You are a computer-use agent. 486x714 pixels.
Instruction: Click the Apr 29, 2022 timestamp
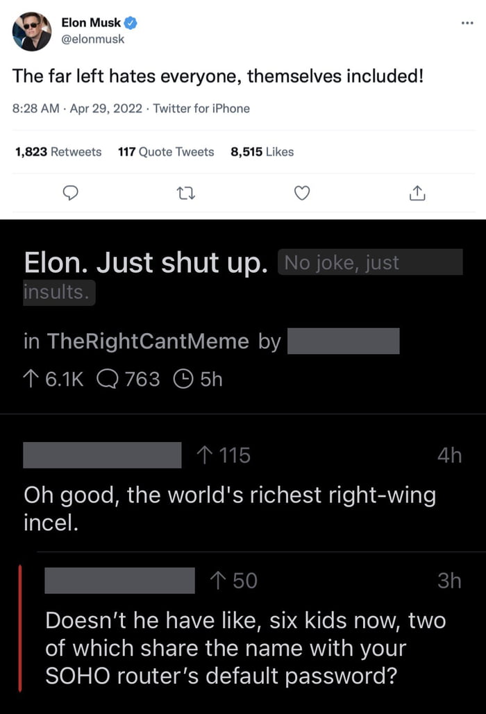click(106, 108)
